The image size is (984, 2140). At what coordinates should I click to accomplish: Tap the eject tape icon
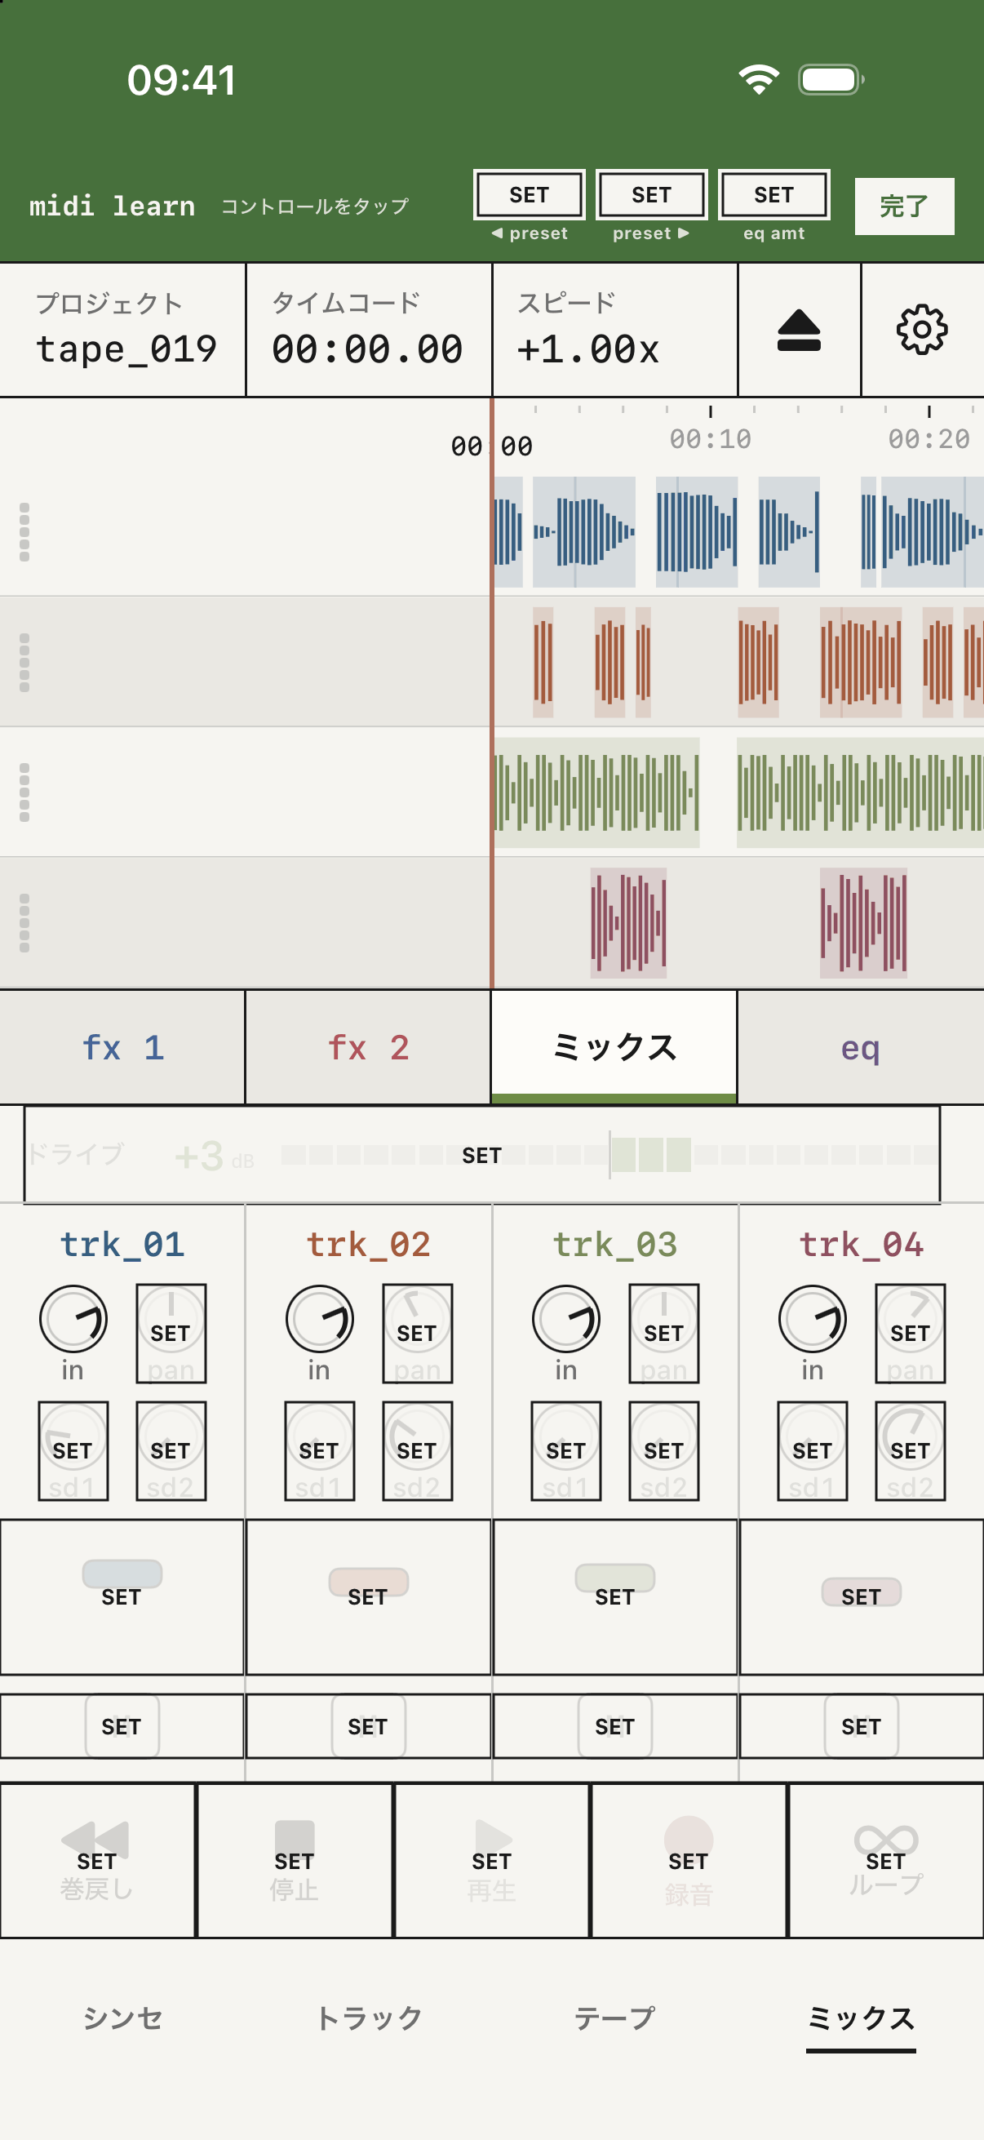(799, 330)
